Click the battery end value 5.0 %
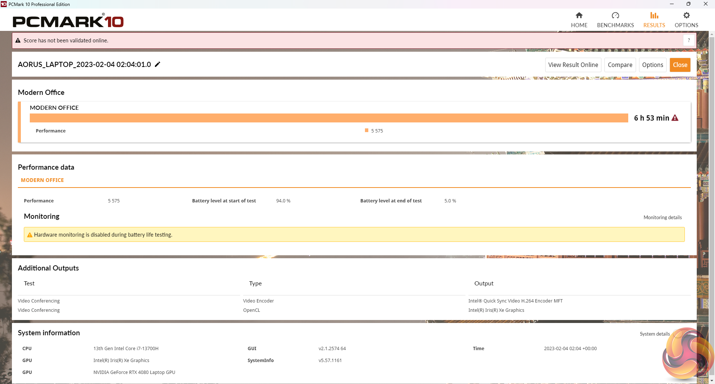Image resolution: width=715 pixels, height=384 pixels. [x=450, y=201]
